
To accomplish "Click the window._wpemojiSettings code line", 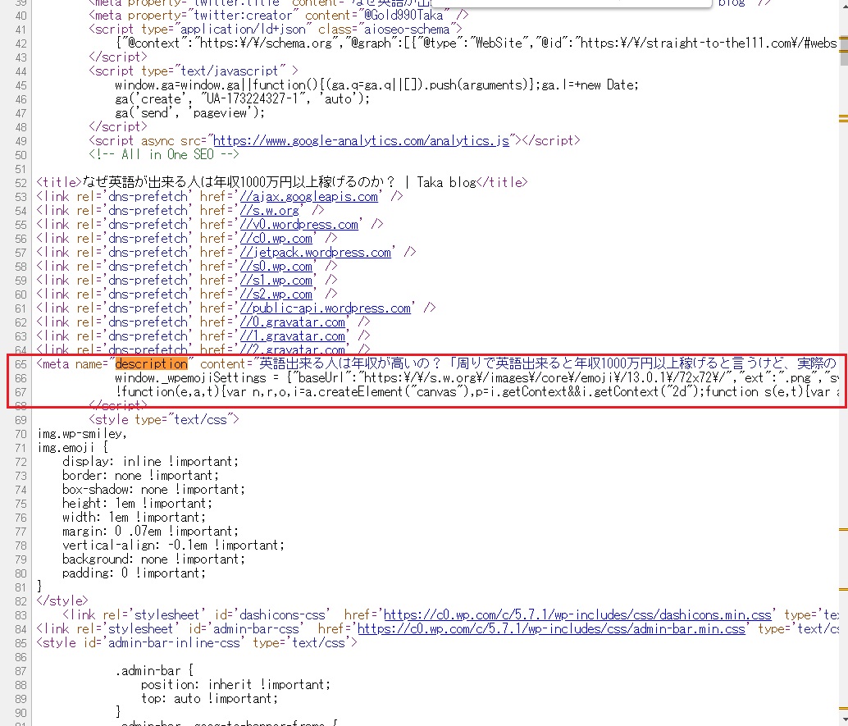I will [476, 377].
